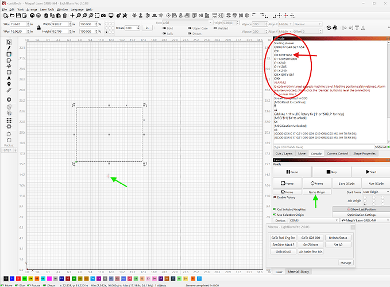Select the arrow Select tool
The width and height of the screenshot is (390, 287).
9,42
